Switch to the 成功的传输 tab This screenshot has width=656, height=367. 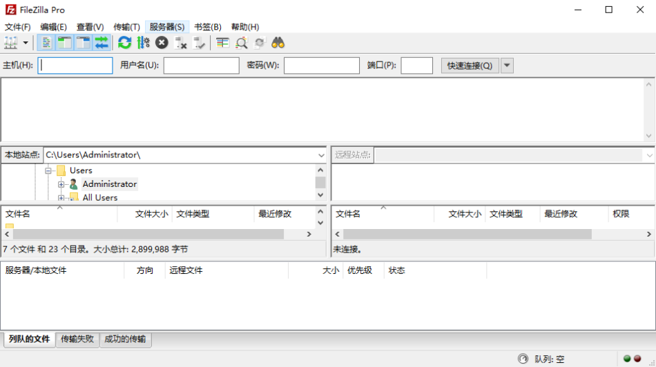[x=125, y=339]
